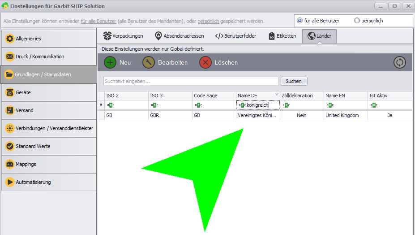This screenshot has width=415, height=235.
Task: Click the Grundlagen / Stammdaten folder icon
Action: (9, 74)
